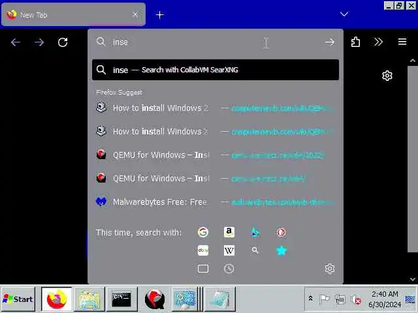Viewport: 418px width, 313px height.
Task: Click the network tray icon
Action: [340, 299]
